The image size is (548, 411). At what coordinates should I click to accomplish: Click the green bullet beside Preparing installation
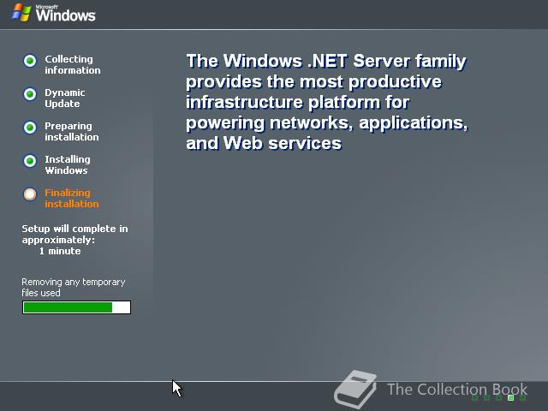pos(30,128)
